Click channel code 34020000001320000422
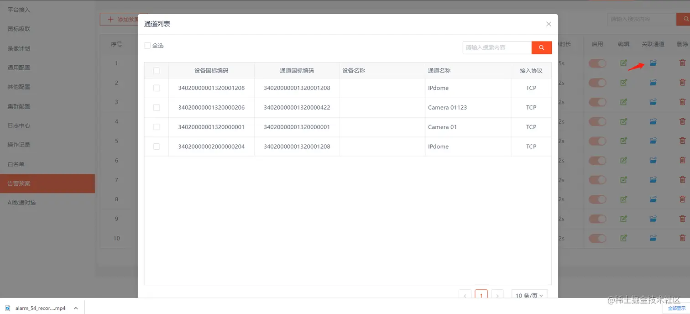Viewport: 690px width, 314px height. click(x=297, y=107)
